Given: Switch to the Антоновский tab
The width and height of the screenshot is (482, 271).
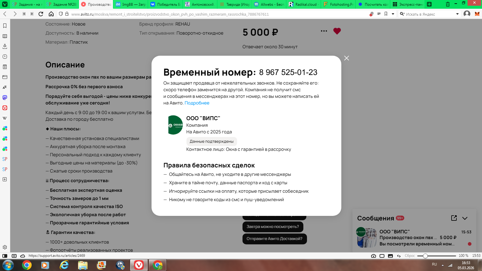Looking at the screenshot, I should 200,4.
